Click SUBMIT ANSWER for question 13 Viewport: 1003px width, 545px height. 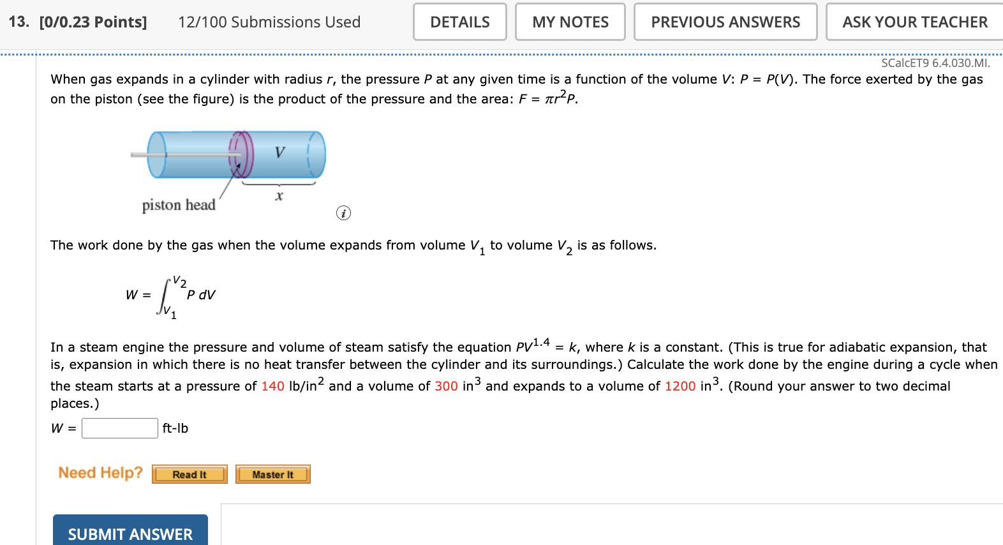[130, 534]
